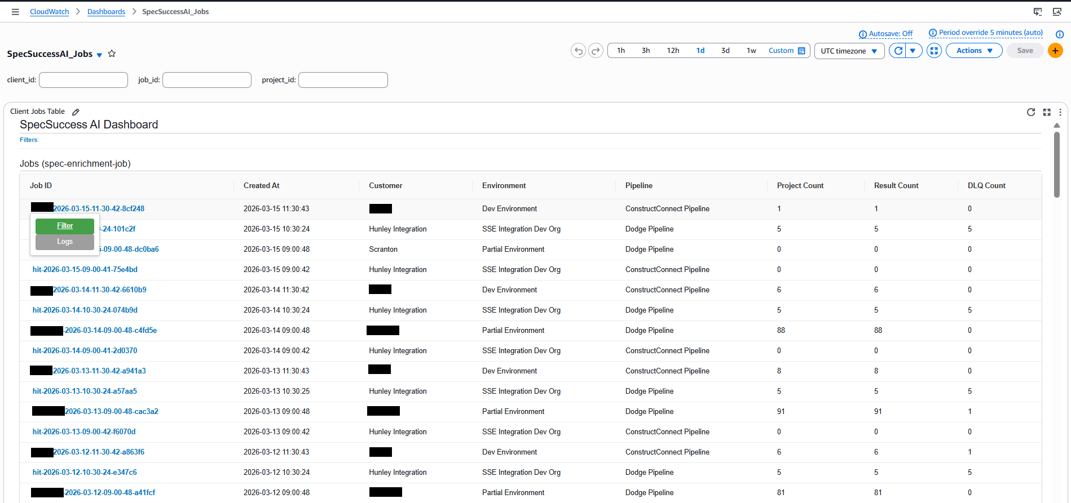Go to Dashboards breadcrumb link
This screenshot has width=1071, height=503.
(106, 12)
